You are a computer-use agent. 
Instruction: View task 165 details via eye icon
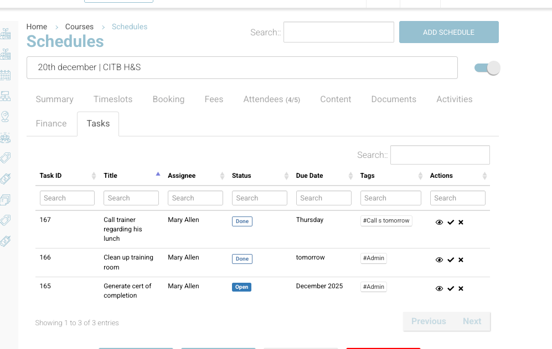[439, 289]
